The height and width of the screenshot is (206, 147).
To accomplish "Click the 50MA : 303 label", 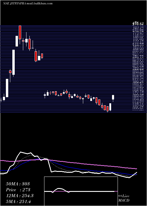I will [18, 184].
